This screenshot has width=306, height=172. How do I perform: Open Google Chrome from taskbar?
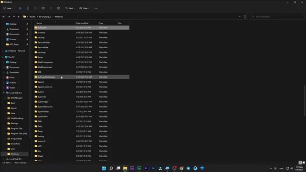point(181,168)
